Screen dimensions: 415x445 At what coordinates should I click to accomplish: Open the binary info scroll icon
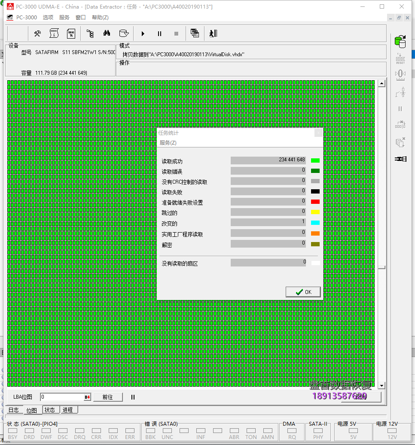pyautogui.click(x=54, y=33)
